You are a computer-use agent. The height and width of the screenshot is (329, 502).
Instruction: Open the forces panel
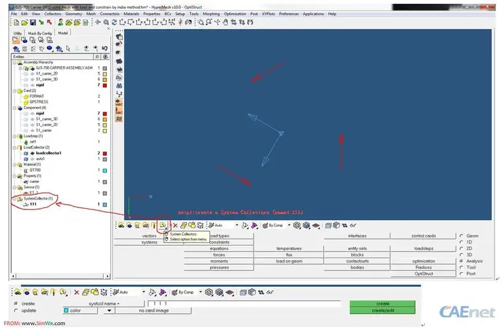219,255
